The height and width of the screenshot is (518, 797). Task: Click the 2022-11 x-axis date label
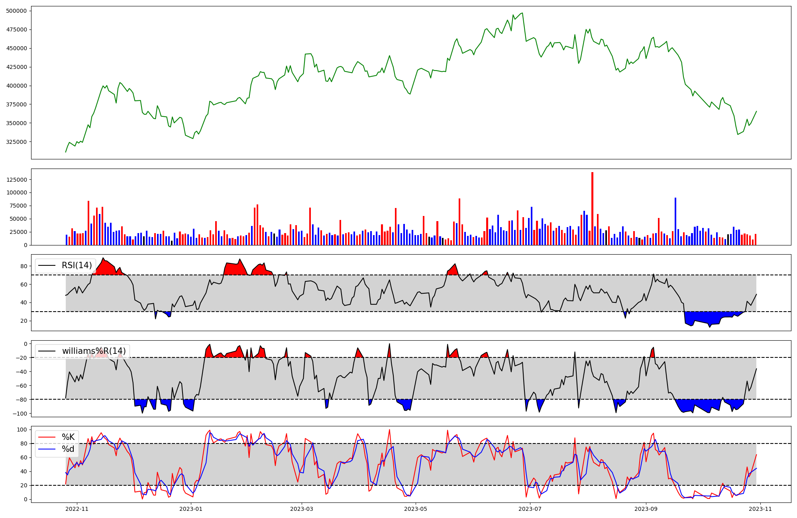(77, 509)
